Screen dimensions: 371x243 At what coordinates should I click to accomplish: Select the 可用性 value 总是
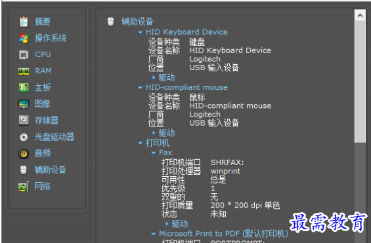coord(218,179)
